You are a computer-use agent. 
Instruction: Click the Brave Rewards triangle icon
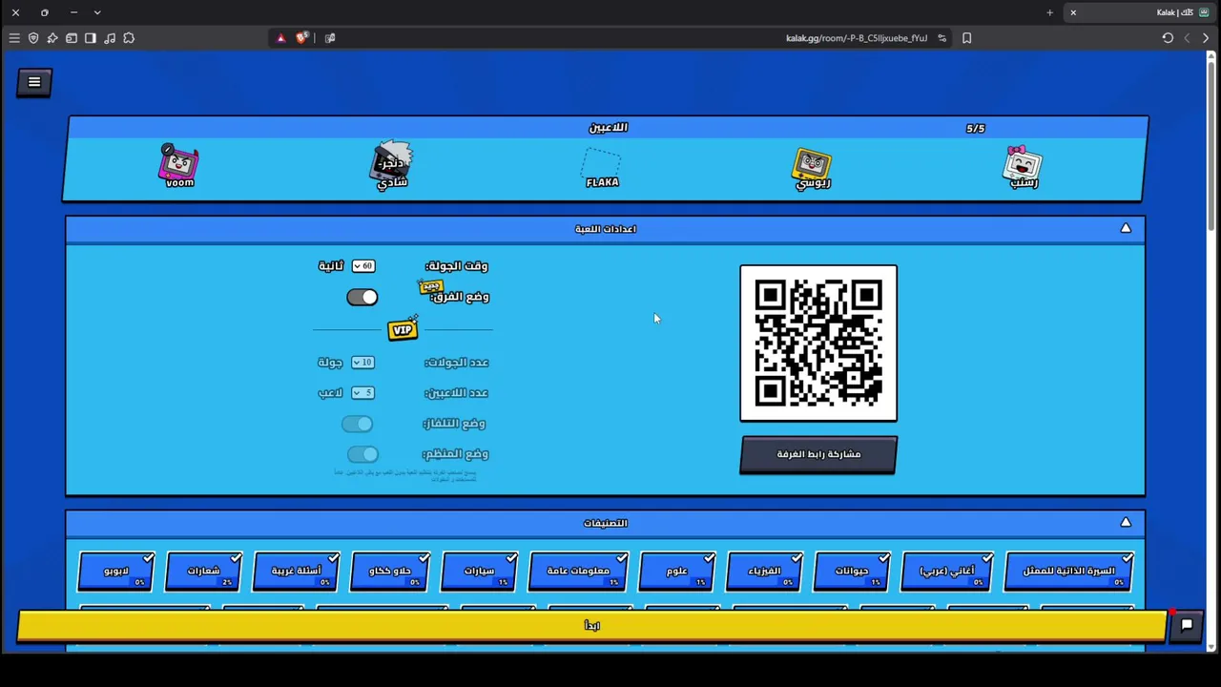tap(280, 38)
